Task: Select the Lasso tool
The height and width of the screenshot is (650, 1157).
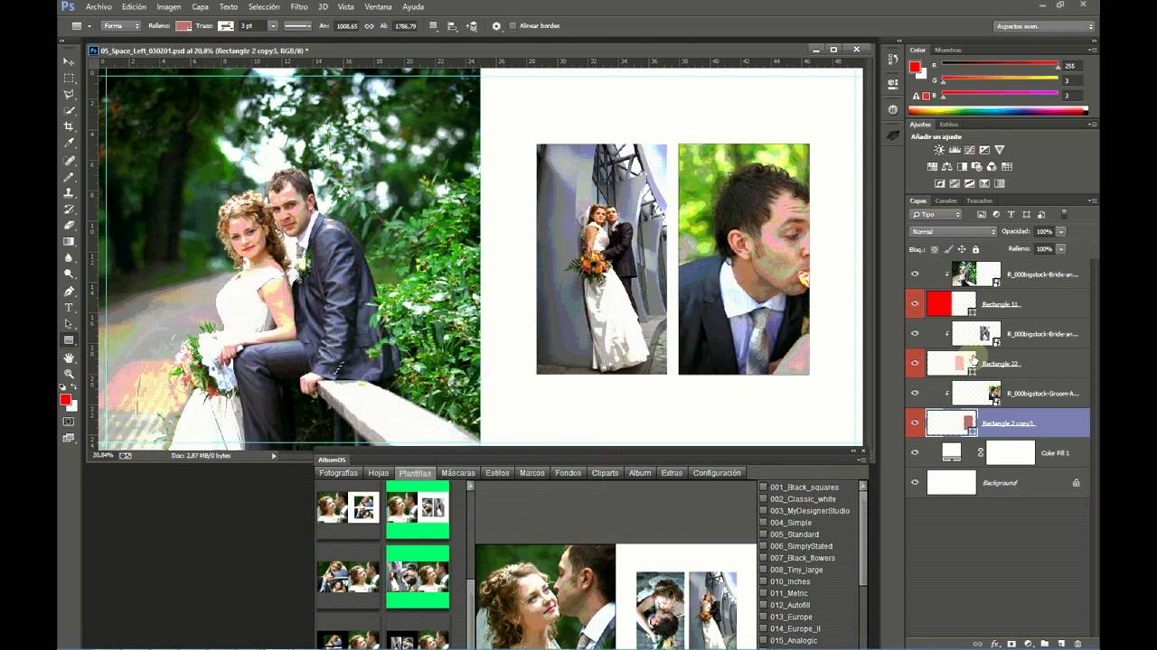Action: click(69, 94)
